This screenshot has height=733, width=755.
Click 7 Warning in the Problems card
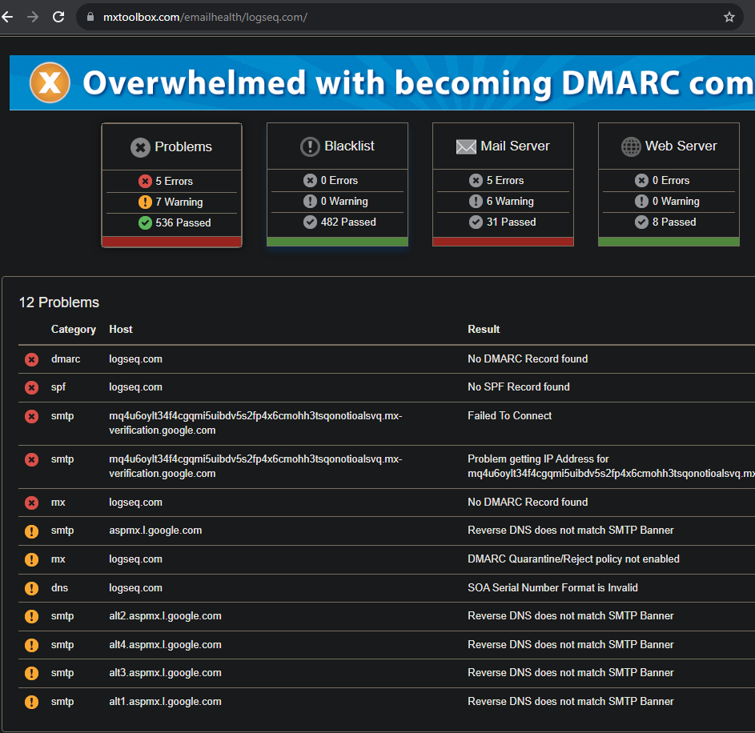[x=179, y=202]
